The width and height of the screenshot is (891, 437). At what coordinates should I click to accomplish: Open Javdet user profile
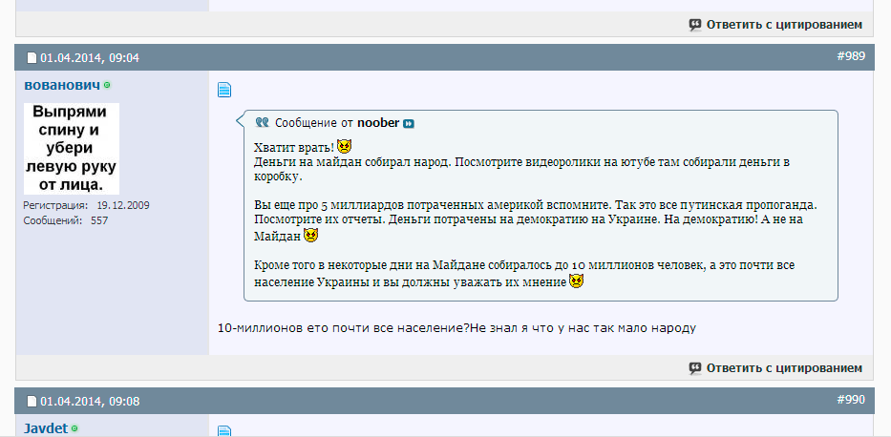pyautogui.click(x=46, y=428)
